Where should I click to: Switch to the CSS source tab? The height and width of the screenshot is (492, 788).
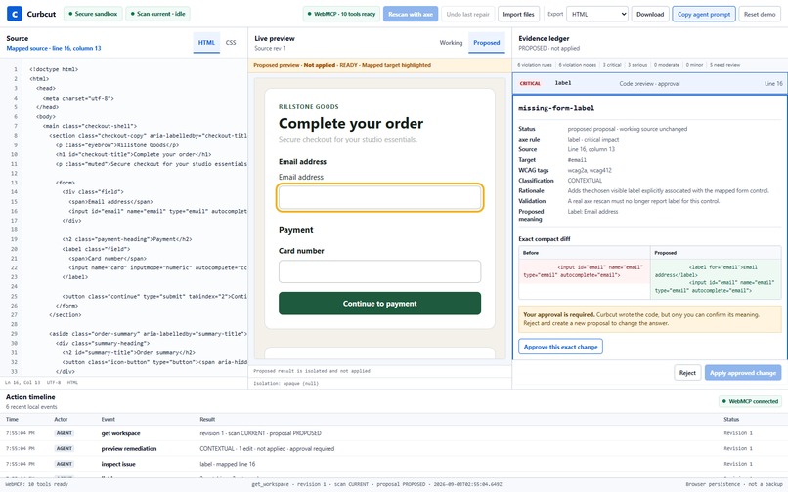(x=231, y=43)
